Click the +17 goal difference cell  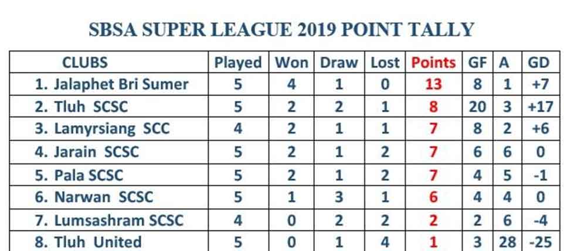pos(541,106)
